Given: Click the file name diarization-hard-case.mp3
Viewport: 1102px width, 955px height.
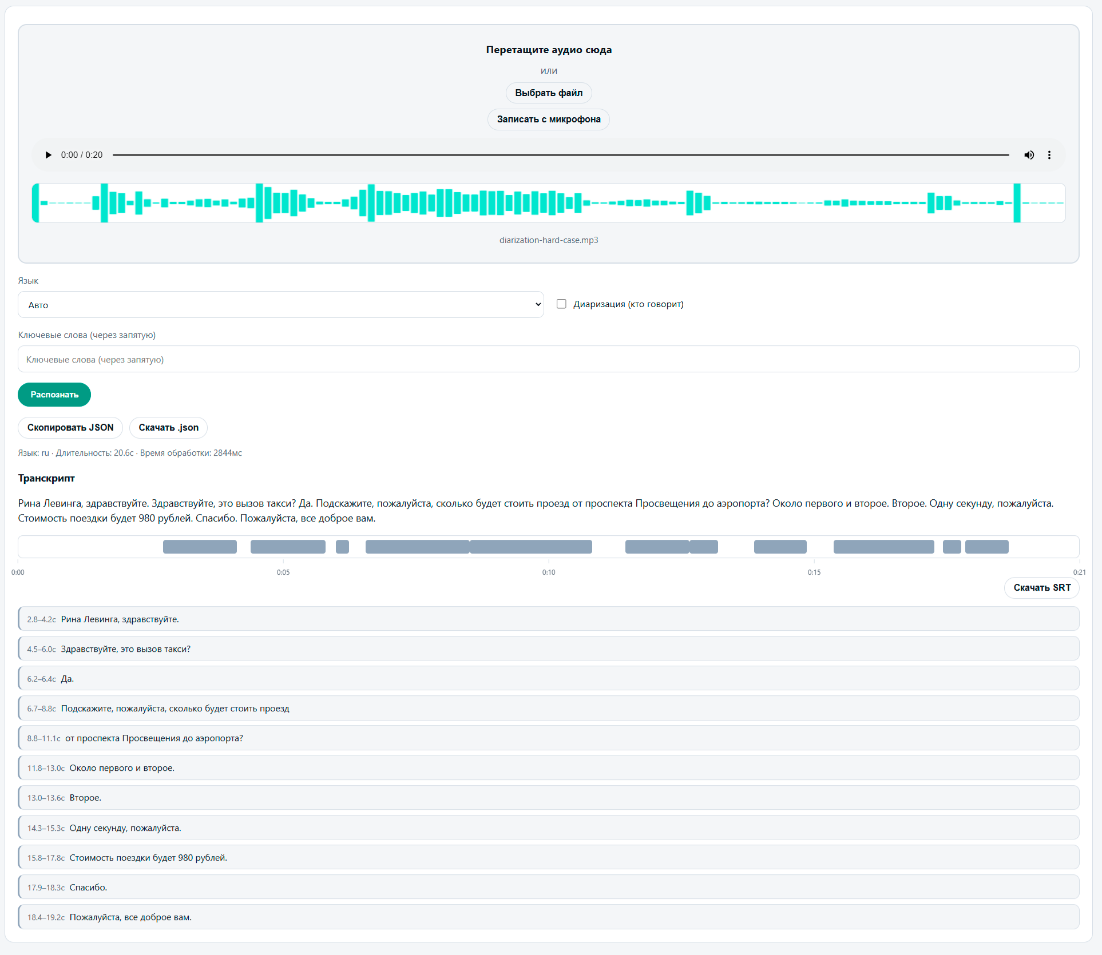Looking at the screenshot, I should click(549, 240).
